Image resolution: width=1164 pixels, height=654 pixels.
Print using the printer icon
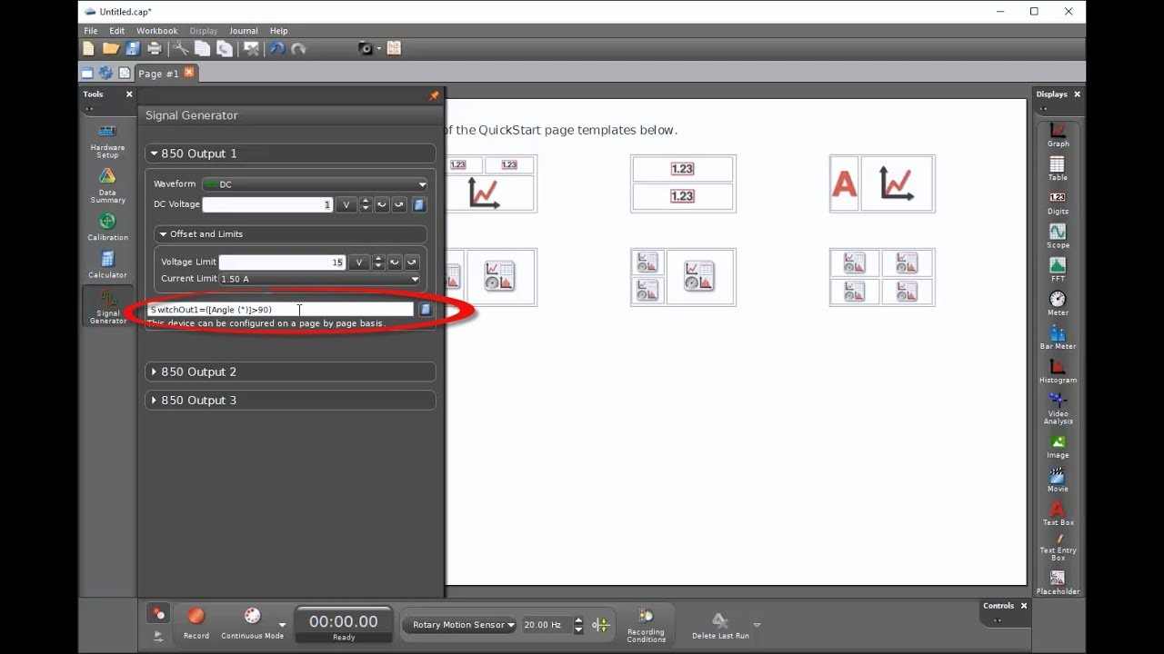click(x=155, y=48)
